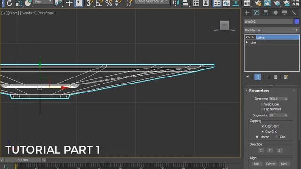Viewport: 301px width, 169px height.
Task: Collapse the Parameters rollout
Action: 246,90
